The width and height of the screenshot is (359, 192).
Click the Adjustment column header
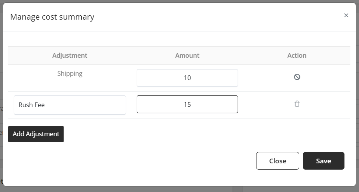coord(70,55)
